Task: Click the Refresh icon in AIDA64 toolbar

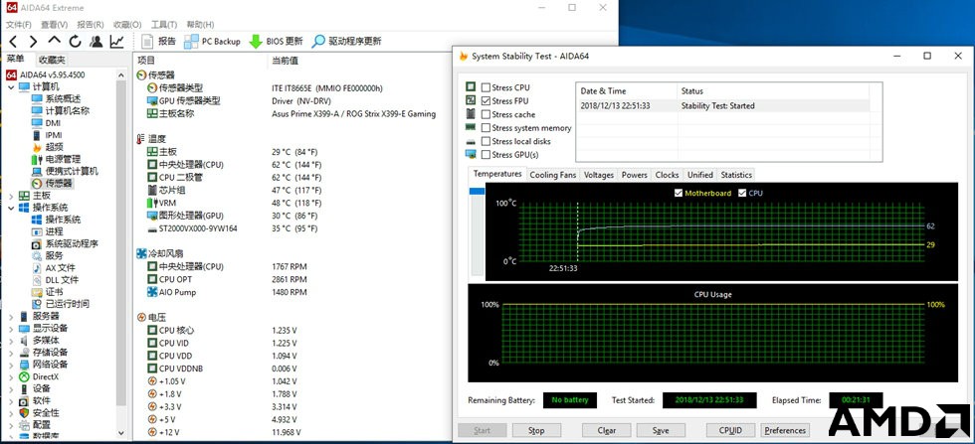Action: tap(76, 42)
